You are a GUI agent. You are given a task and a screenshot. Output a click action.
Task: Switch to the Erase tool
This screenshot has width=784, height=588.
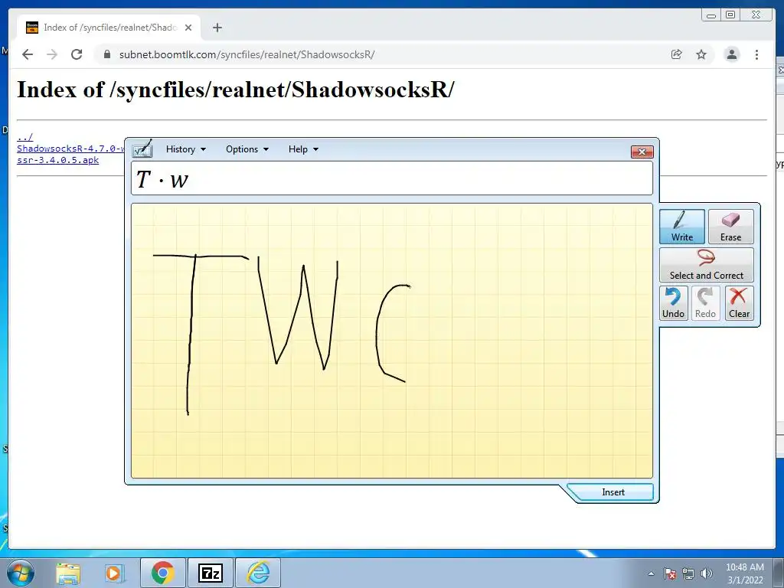coord(730,227)
